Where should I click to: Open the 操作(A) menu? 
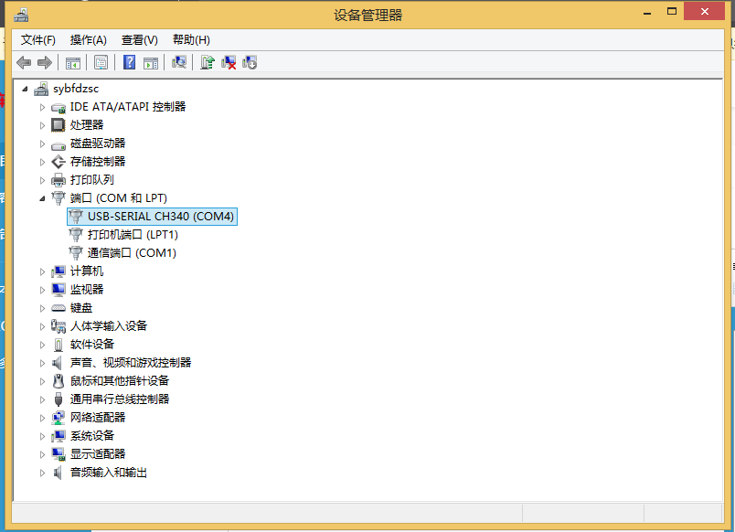[89, 40]
